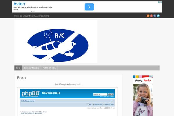
Task: Open the Identificarse login link
Action: (x=108, y=105)
